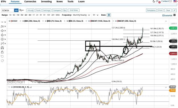
Task: Hide the MA (79, Close, 0) line
Action: point(46,21)
